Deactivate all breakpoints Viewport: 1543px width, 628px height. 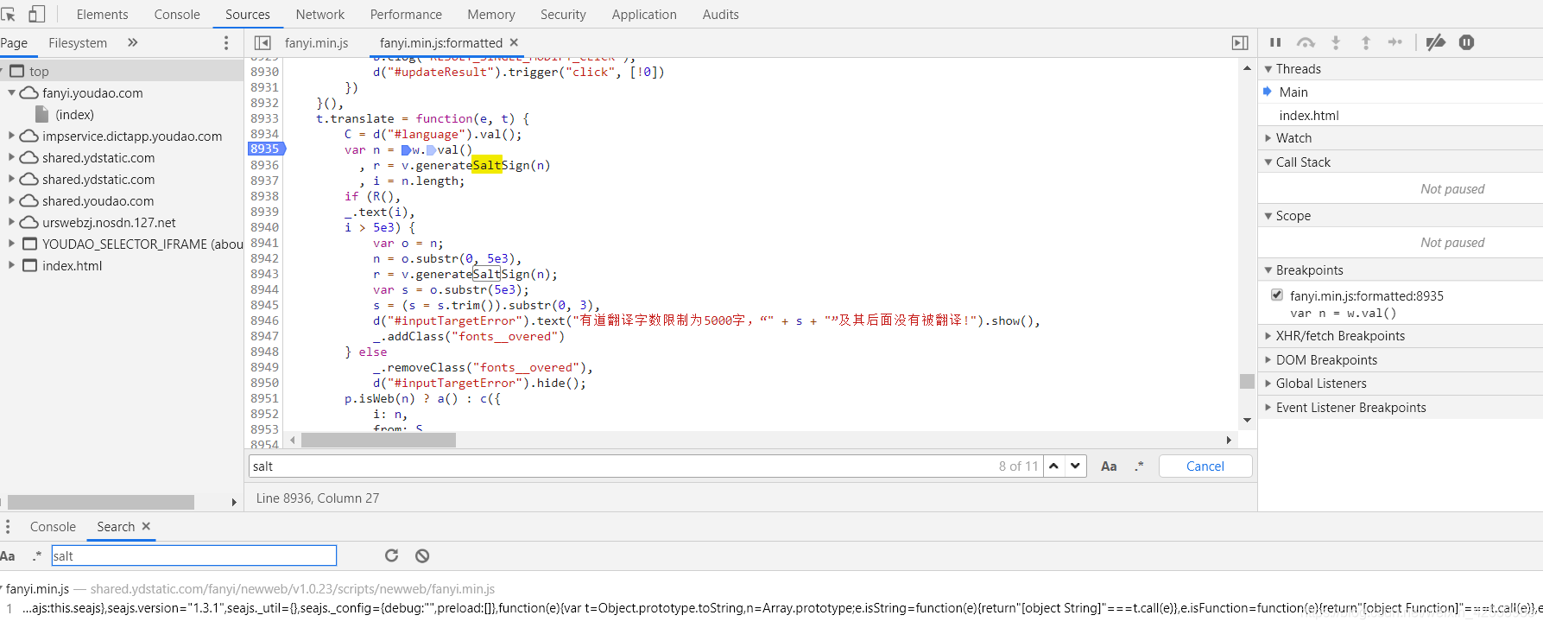[1436, 42]
